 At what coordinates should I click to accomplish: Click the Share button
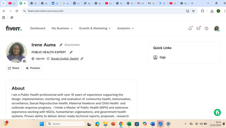[x=14, y=68]
